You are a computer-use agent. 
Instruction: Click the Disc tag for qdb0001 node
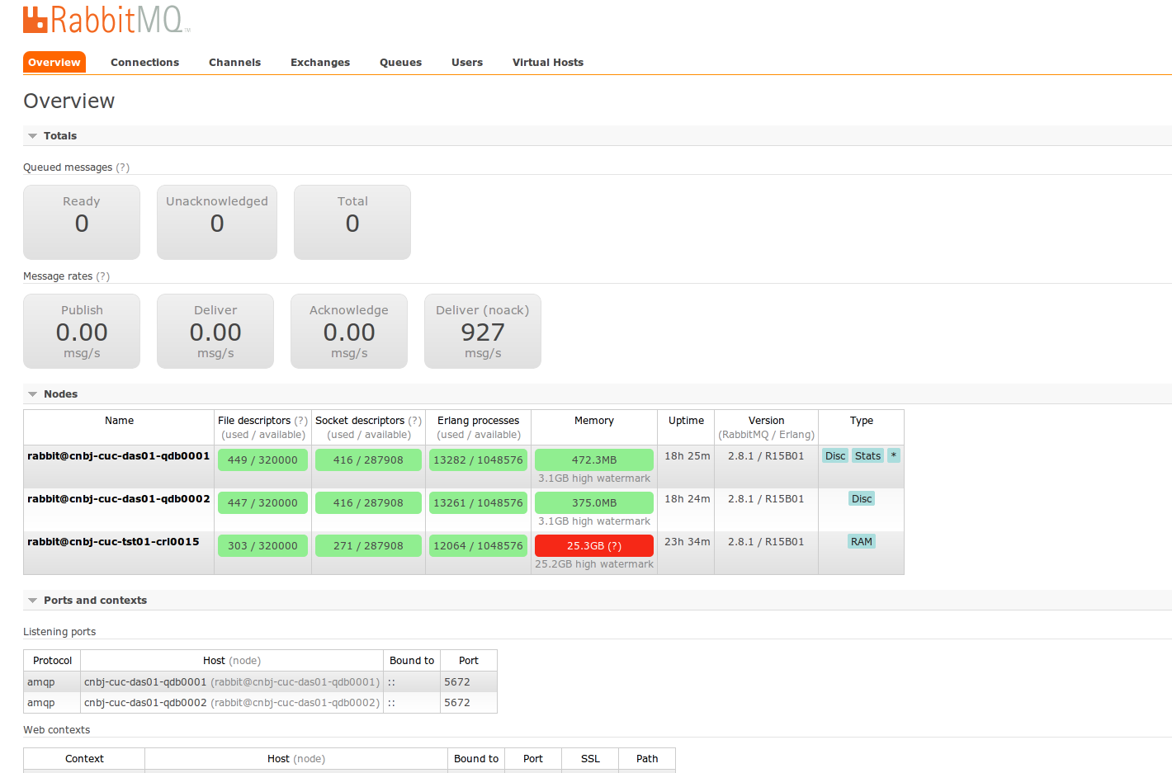click(835, 455)
